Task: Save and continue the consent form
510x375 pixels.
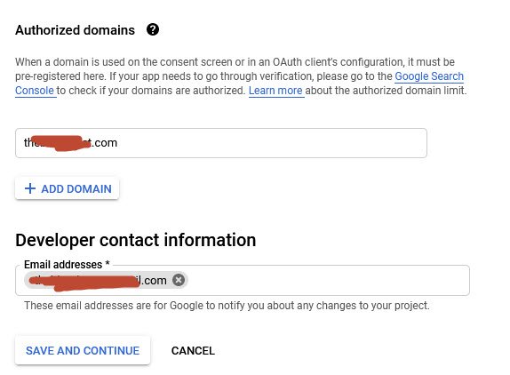Action: 83,351
